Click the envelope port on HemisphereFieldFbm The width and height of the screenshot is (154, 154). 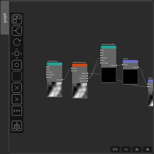click(x=101, y=63)
